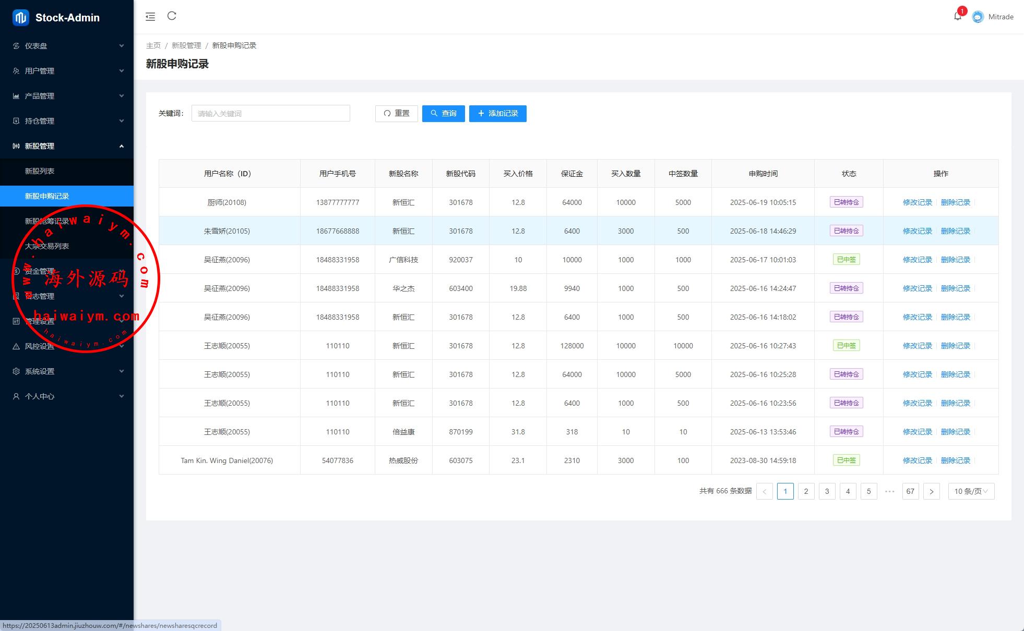Click the 风控设置 warning icon
Screen dimensions: 1024x631
pyautogui.click(x=16, y=346)
